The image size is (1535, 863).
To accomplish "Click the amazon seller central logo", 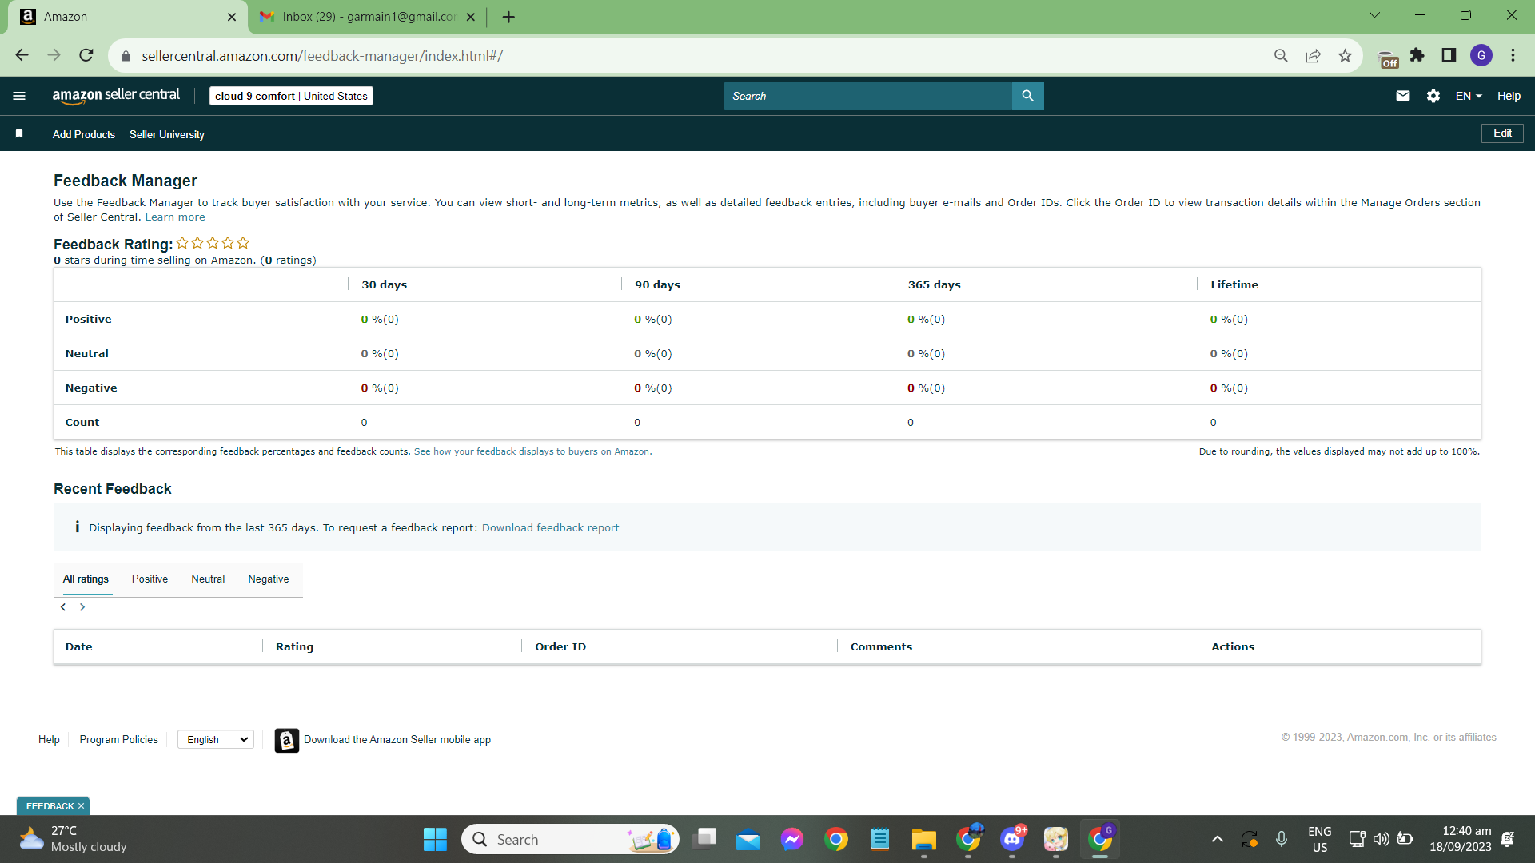I will (116, 96).
